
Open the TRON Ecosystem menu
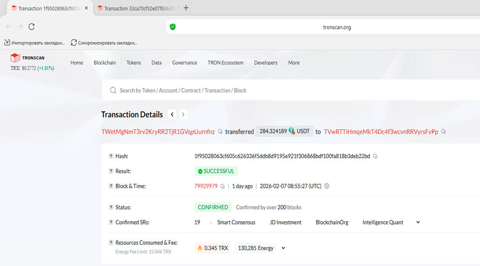click(226, 63)
